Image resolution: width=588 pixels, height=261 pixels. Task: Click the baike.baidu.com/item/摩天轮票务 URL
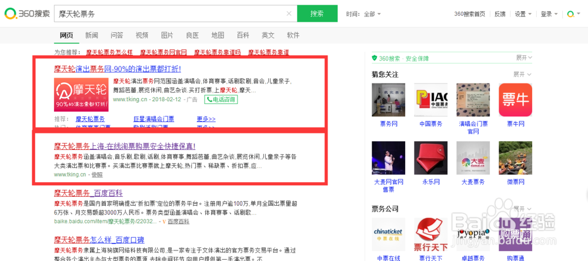pos(105,222)
